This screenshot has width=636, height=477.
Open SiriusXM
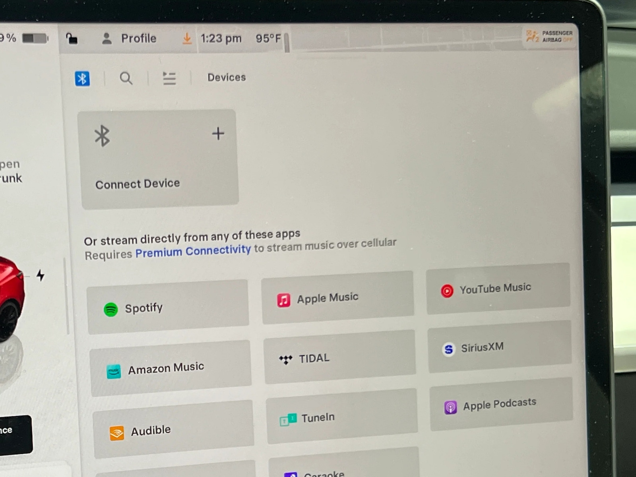(x=500, y=347)
